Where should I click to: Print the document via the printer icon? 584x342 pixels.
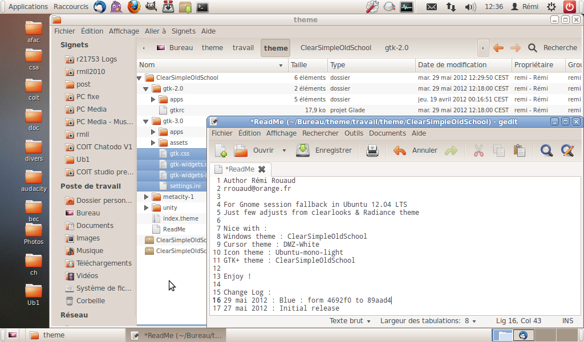[x=372, y=150]
